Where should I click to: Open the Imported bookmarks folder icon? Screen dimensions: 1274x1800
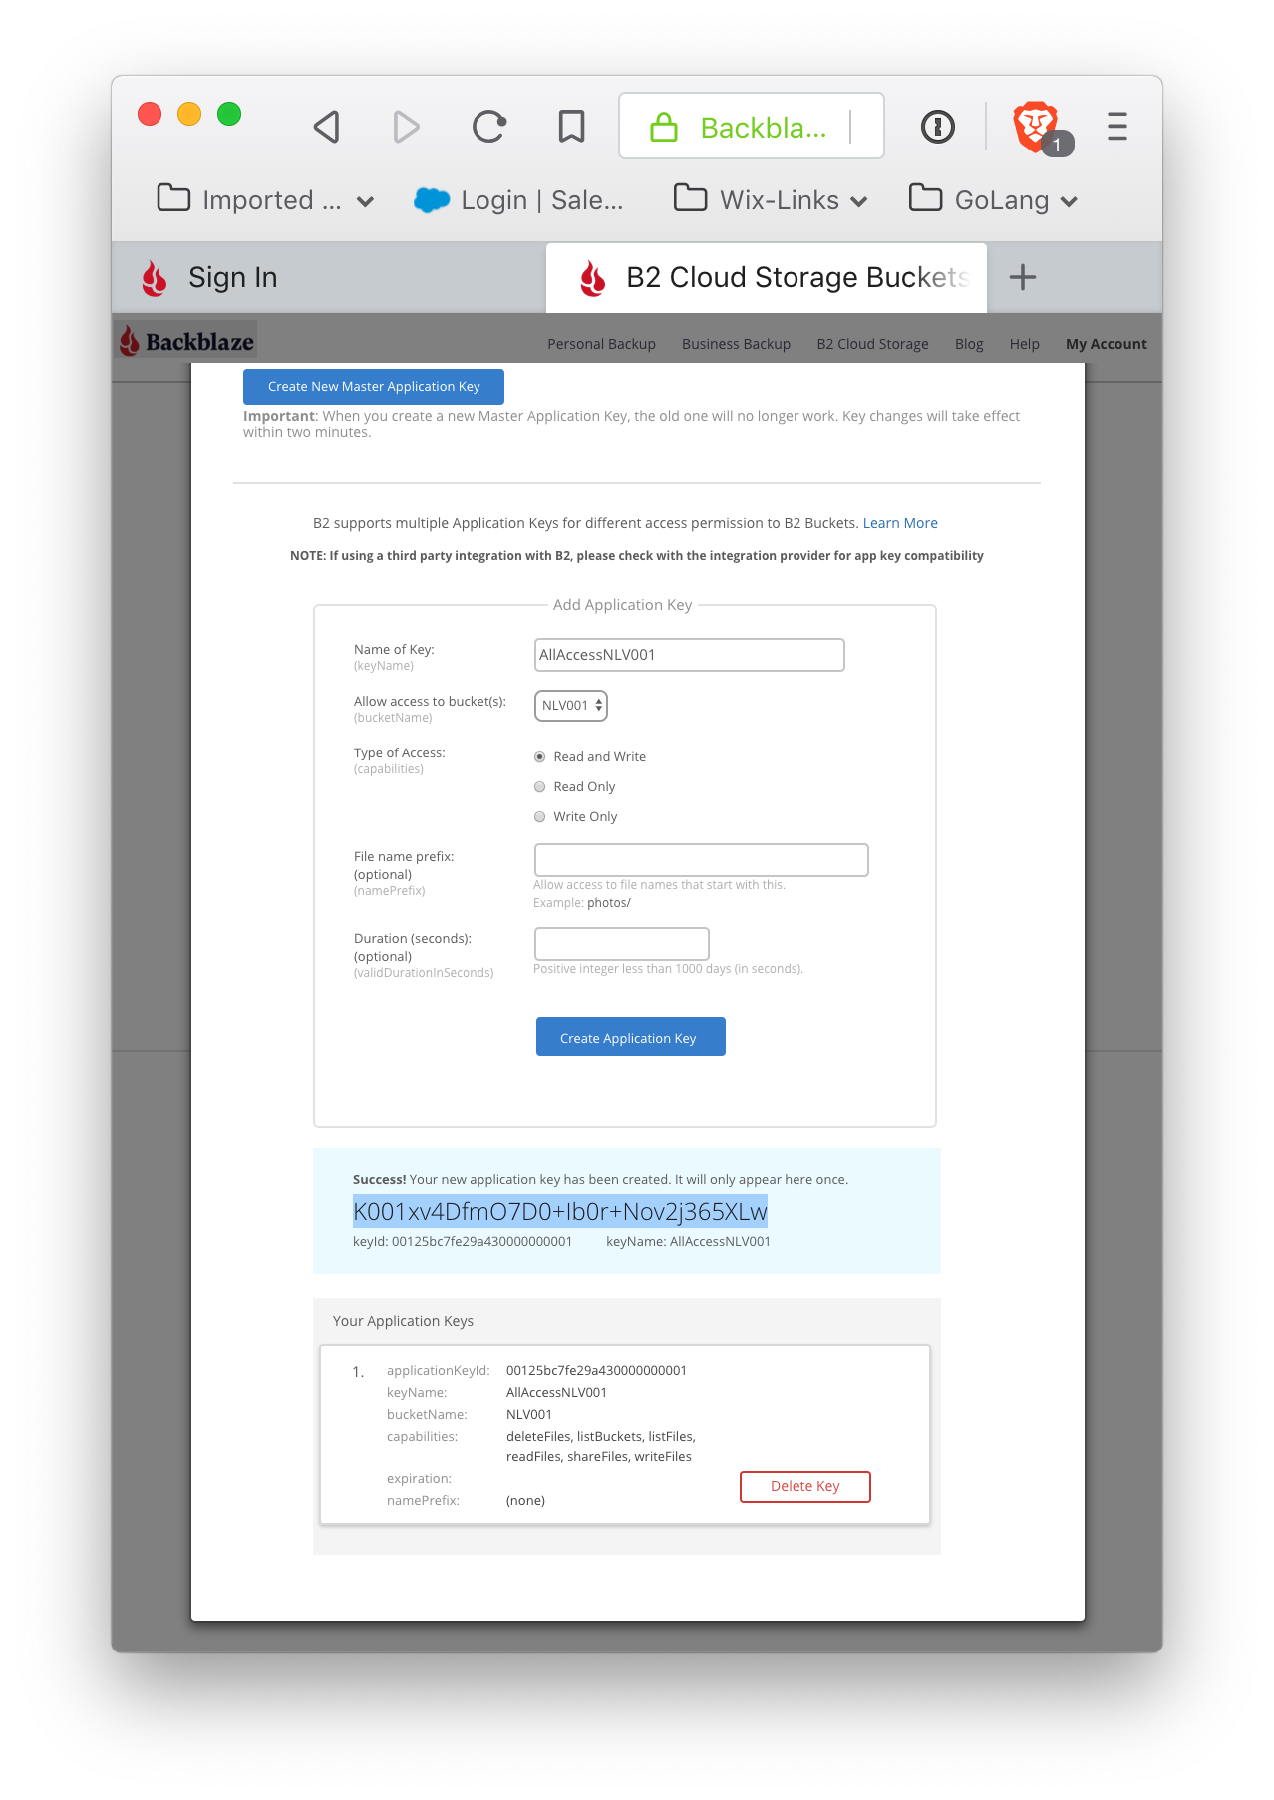(173, 198)
